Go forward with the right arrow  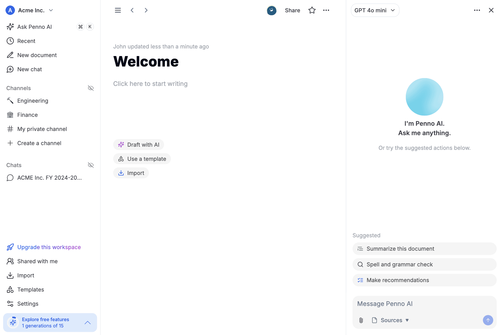click(x=146, y=10)
